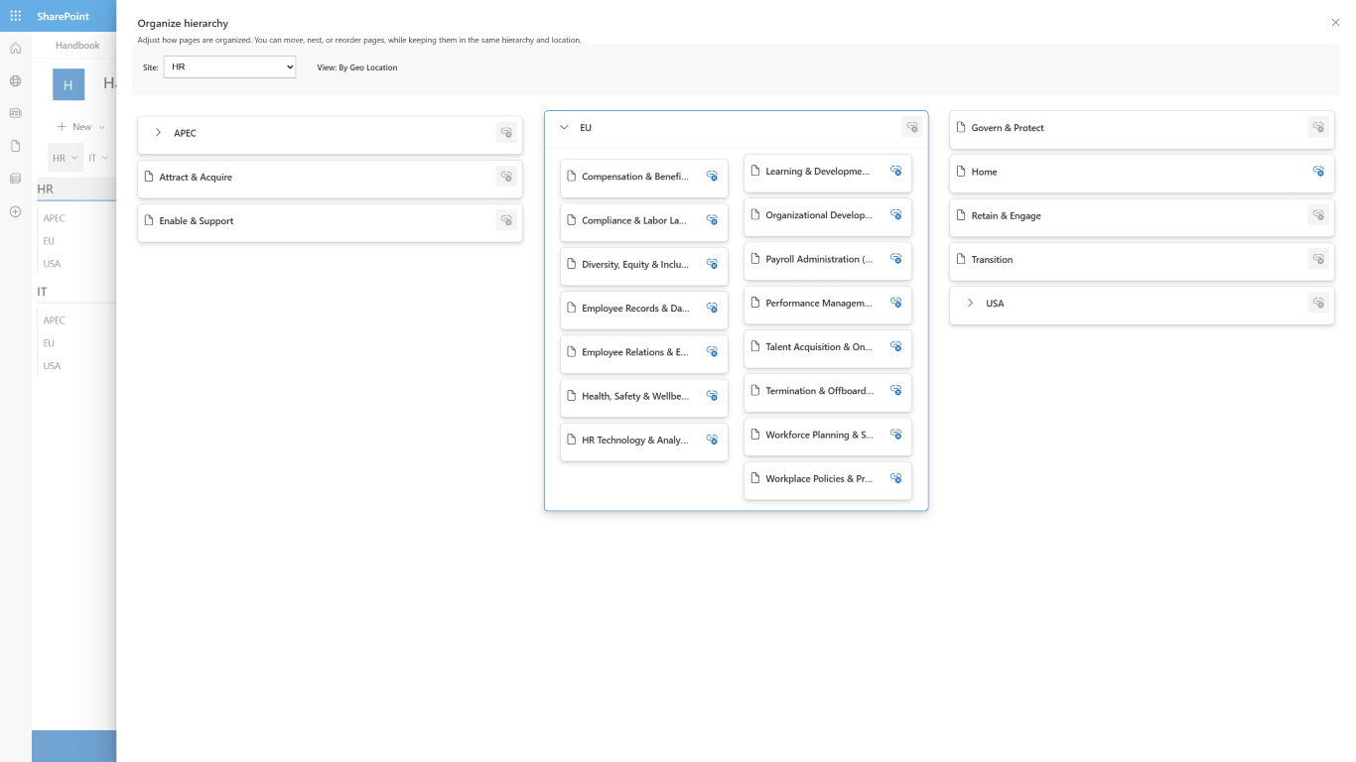1356x762 pixels.
Task: Click the unlink icon on Payroll Administration card
Action: 895,259
